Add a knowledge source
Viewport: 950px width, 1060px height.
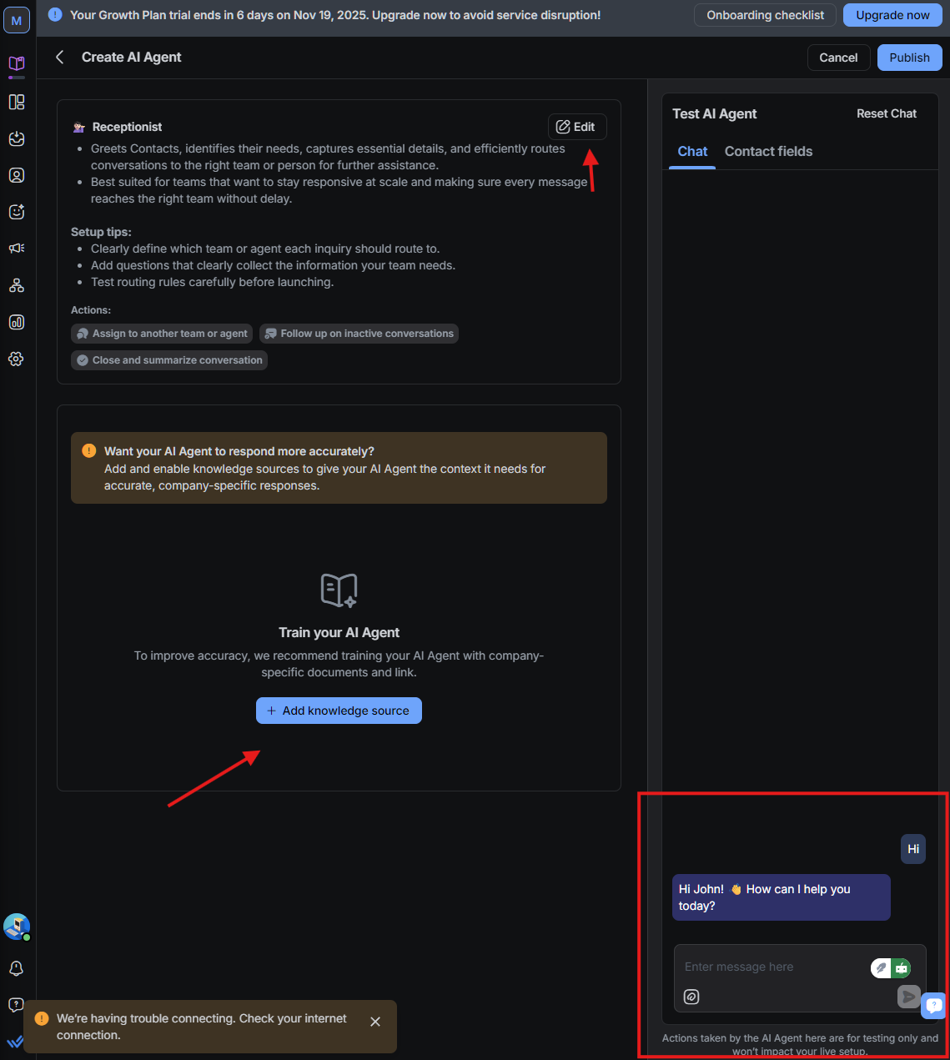tap(339, 710)
